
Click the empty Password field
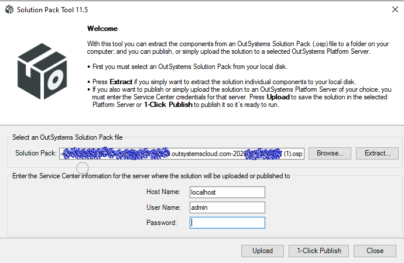pos(227,223)
